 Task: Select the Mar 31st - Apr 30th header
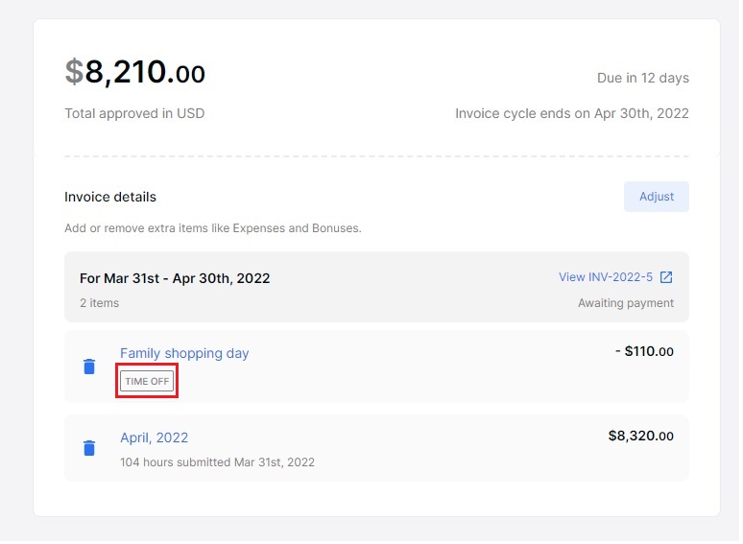175,278
